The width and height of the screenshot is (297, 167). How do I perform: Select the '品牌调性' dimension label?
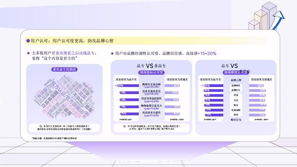[236, 86]
